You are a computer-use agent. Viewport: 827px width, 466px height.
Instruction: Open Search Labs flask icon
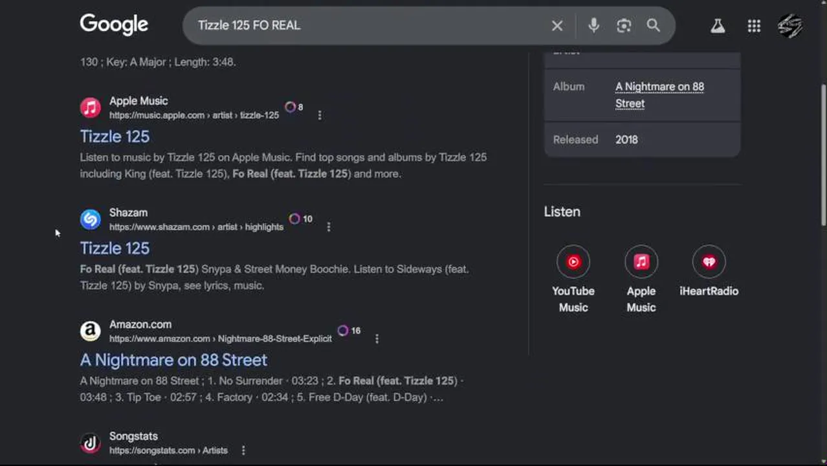718,26
